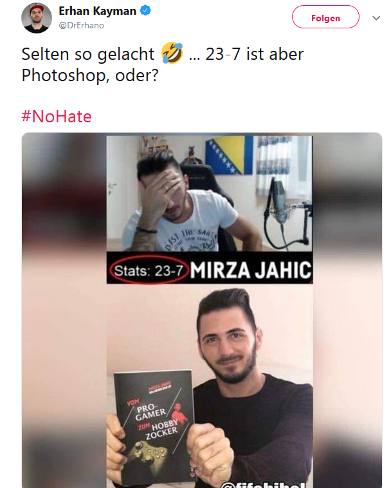This screenshot has width=391, height=488.
Task: Open the top webcam facepalm photo
Action: (210, 193)
